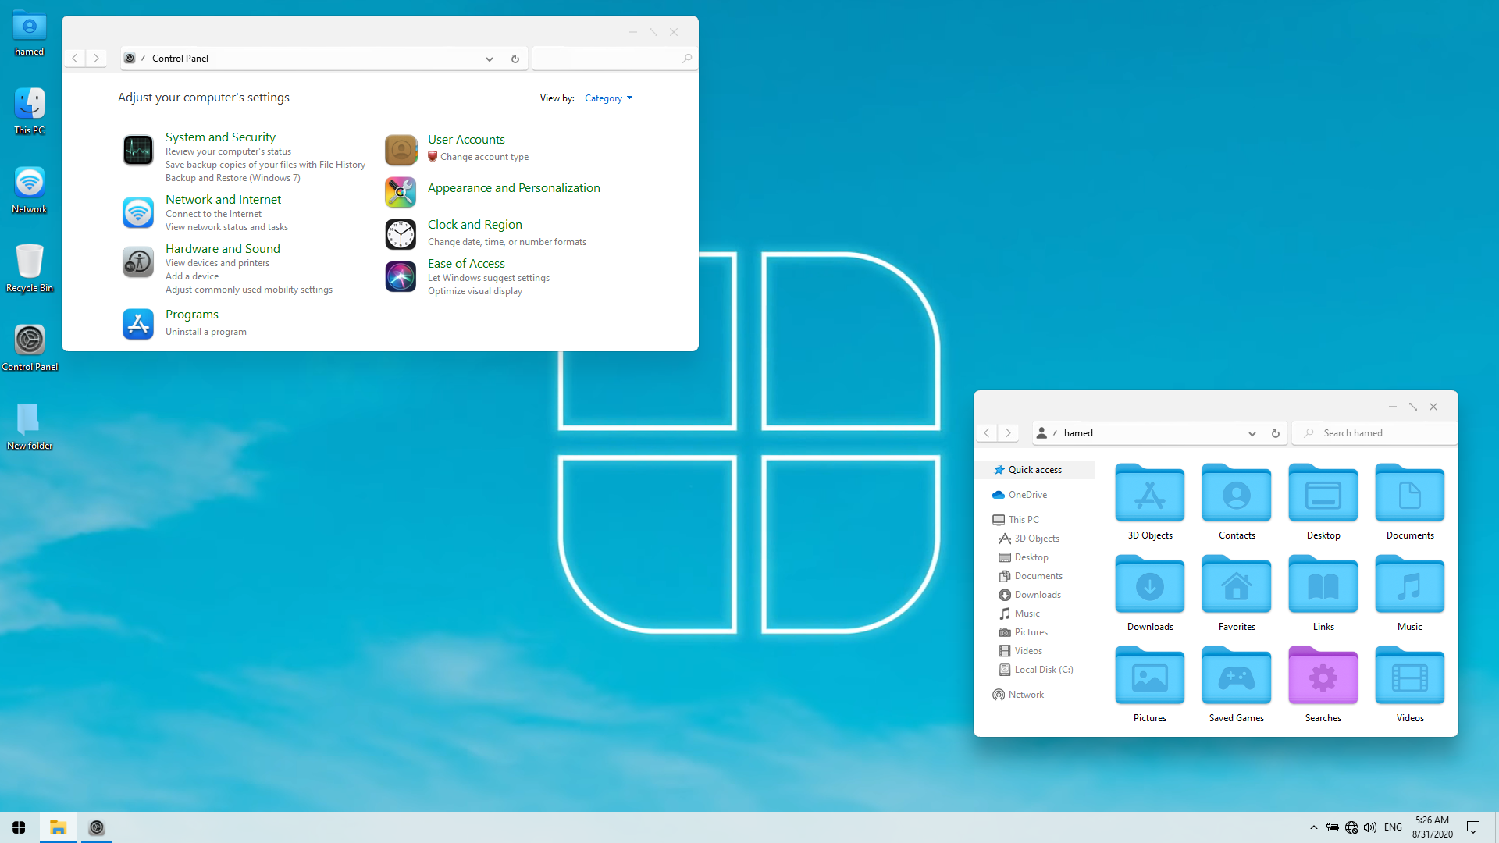Screen dimensions: 1499x843
Task: Open the View by Category dropdown
Action: click(x=608, y=98)
